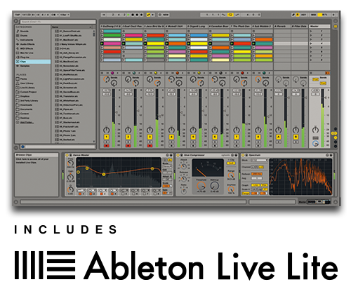Click track 1 Send A knob
The image size is (351, 289).
point(107,79)
